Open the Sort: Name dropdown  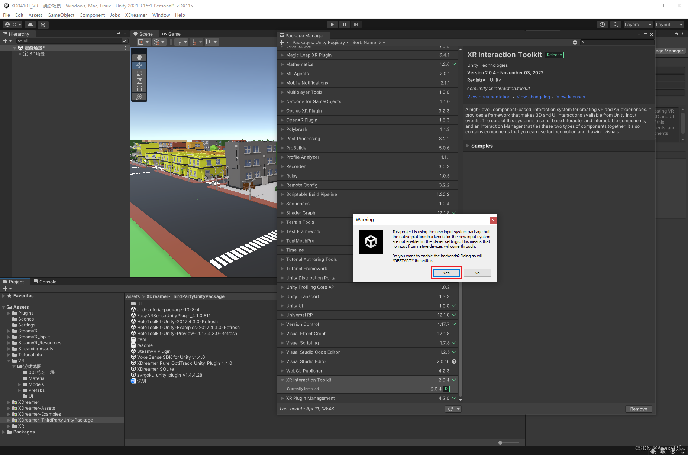click(x=369, y=42)
